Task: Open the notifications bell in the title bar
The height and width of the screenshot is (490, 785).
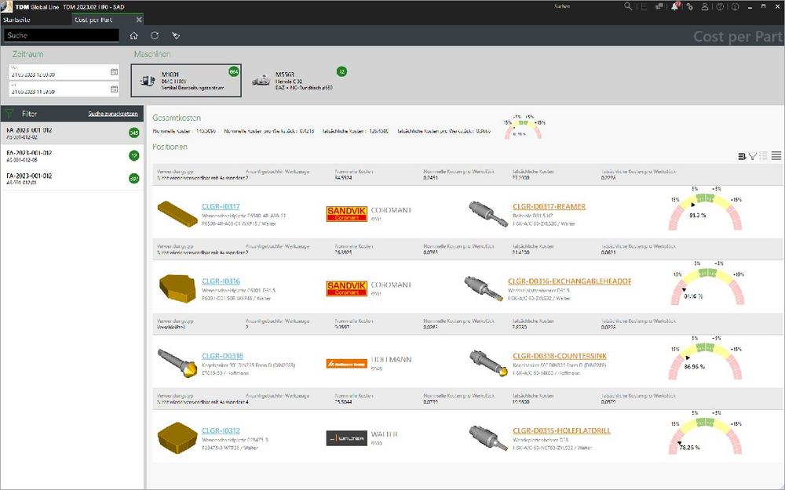Action: 674,6
